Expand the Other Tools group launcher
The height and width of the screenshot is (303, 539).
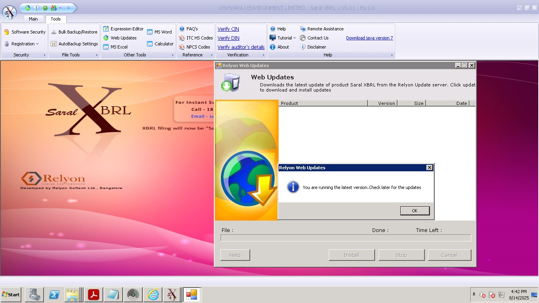[x=173, y=55]
